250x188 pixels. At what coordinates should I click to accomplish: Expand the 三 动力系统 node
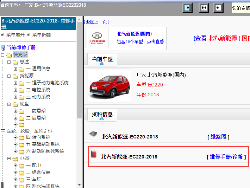pos(15,97)
